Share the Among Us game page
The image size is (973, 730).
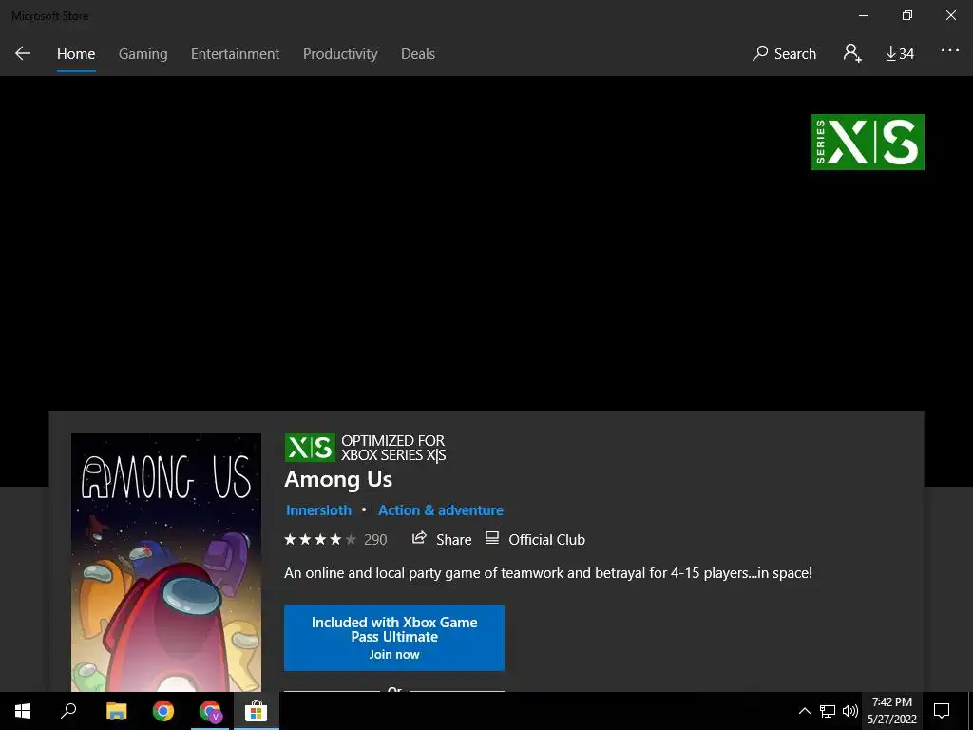point(441,539)
